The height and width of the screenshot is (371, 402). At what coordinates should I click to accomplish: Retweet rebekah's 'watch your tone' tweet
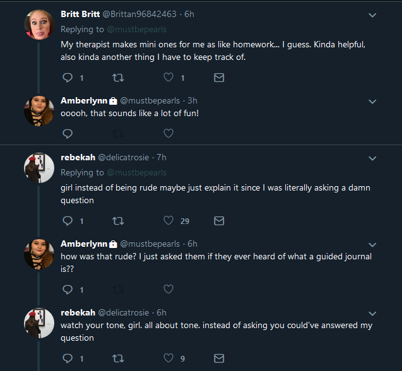click(118, 358)
